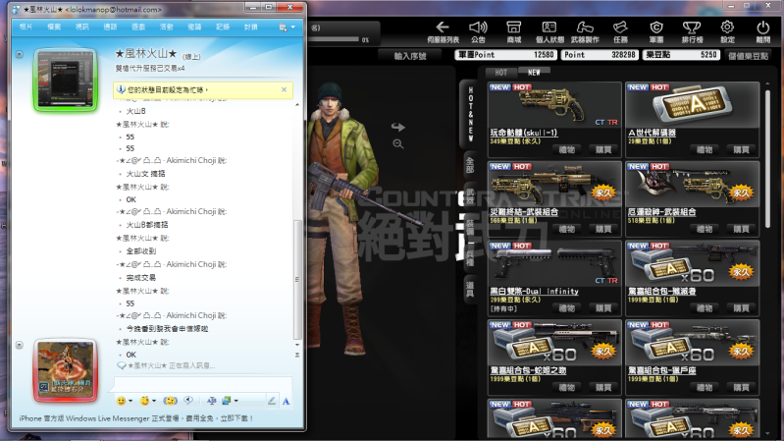This screenshot has width=784, height=441.
Task: Collapse my display picture toggle
Action: [19, 345]
